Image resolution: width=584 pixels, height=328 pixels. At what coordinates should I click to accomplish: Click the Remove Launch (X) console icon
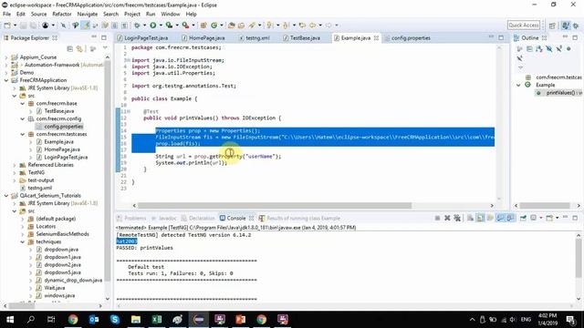(x=447, y=218)
